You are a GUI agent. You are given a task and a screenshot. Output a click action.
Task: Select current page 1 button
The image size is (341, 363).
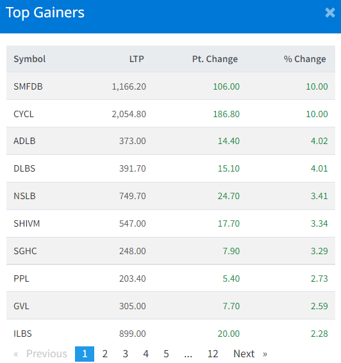pyautogui.click(x=85, y=354)
